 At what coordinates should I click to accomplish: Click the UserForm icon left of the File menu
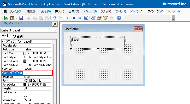[5, 11]
